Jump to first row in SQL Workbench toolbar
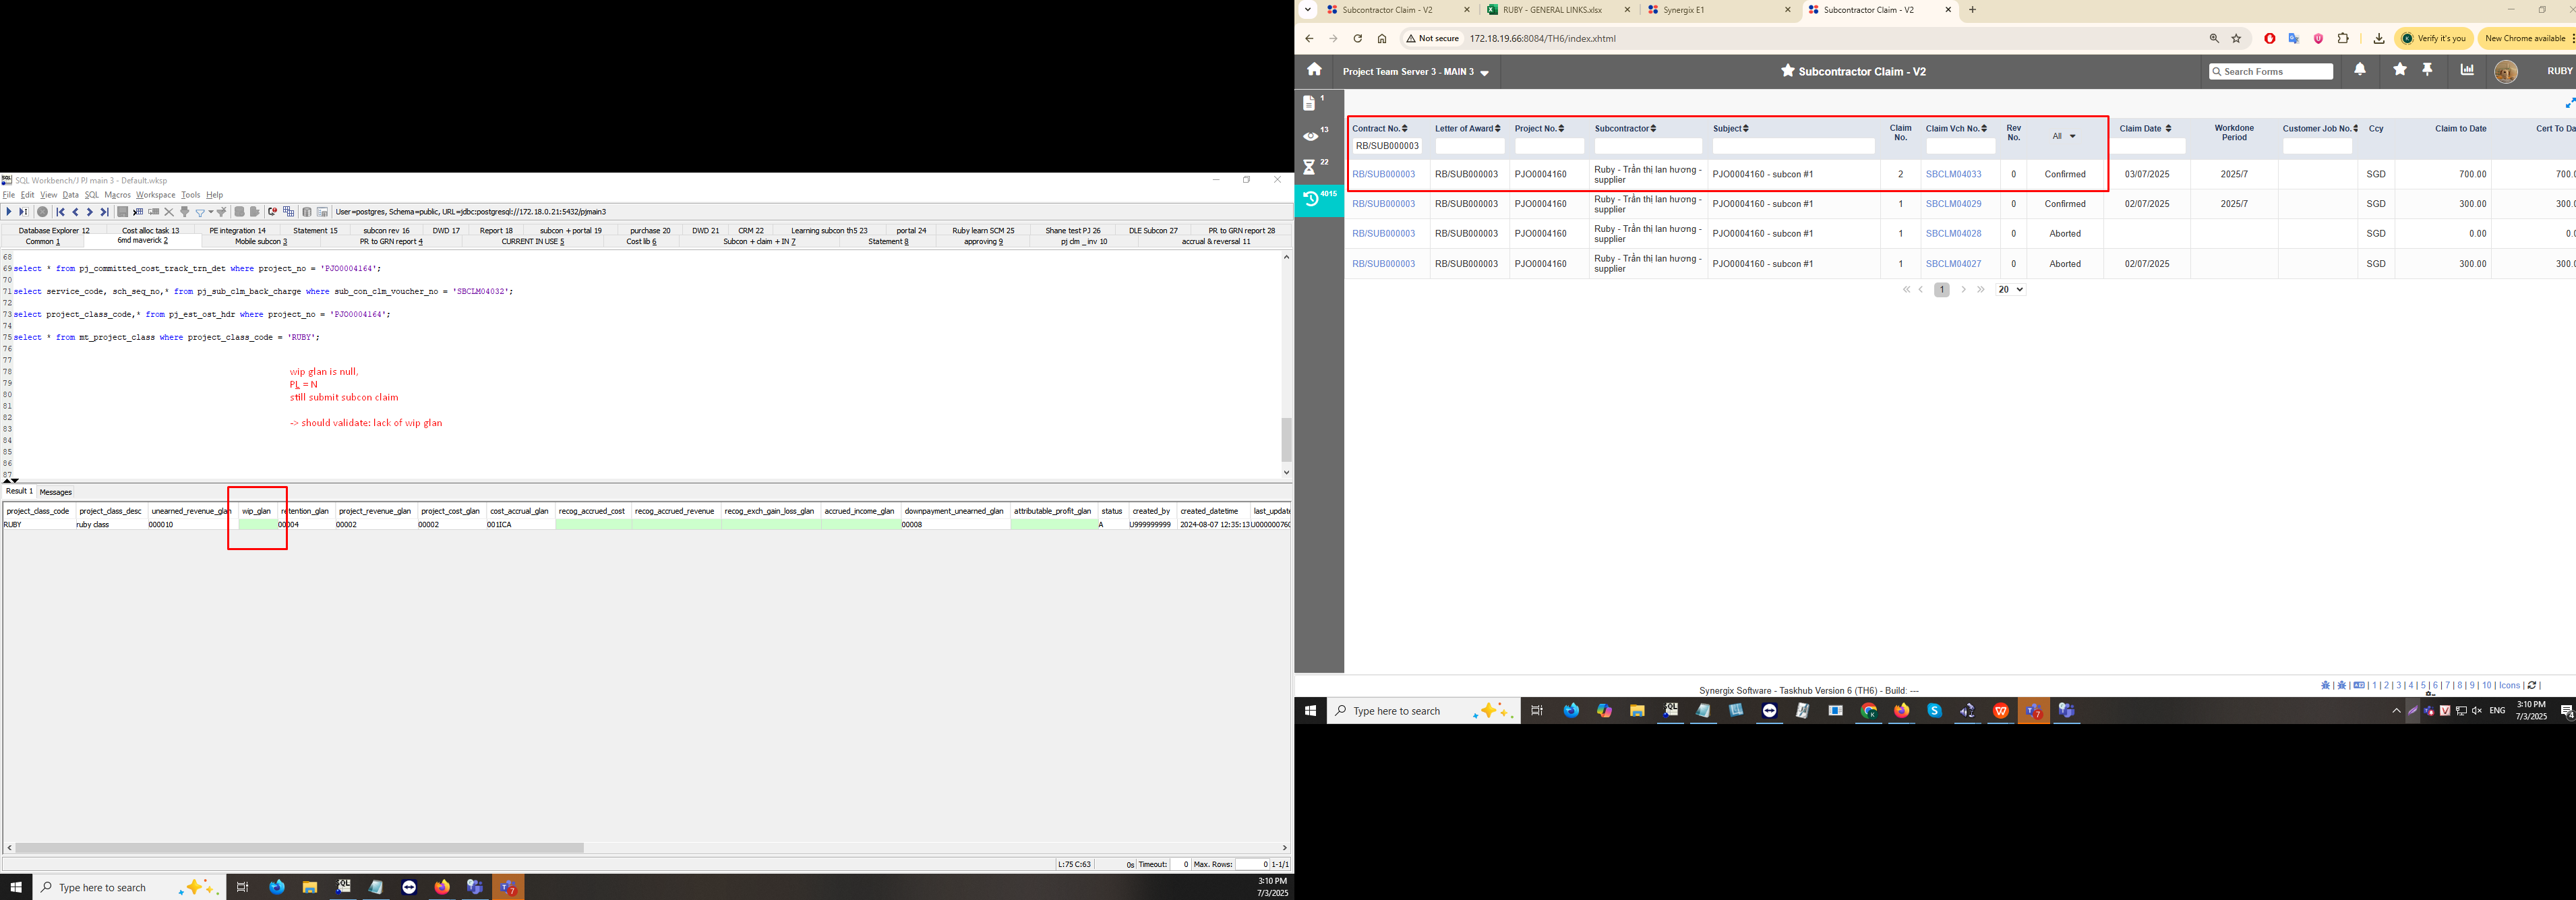The width and height of the screenshot is (2576, 900). pos(60,212)
